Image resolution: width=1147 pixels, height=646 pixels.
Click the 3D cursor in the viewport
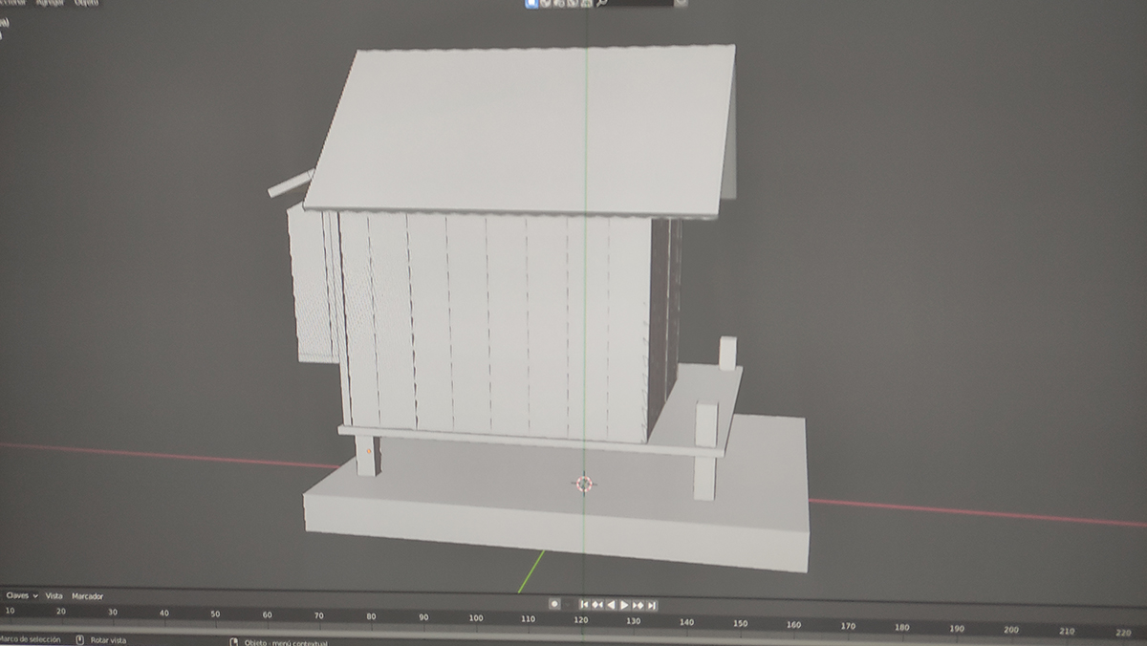584,484
